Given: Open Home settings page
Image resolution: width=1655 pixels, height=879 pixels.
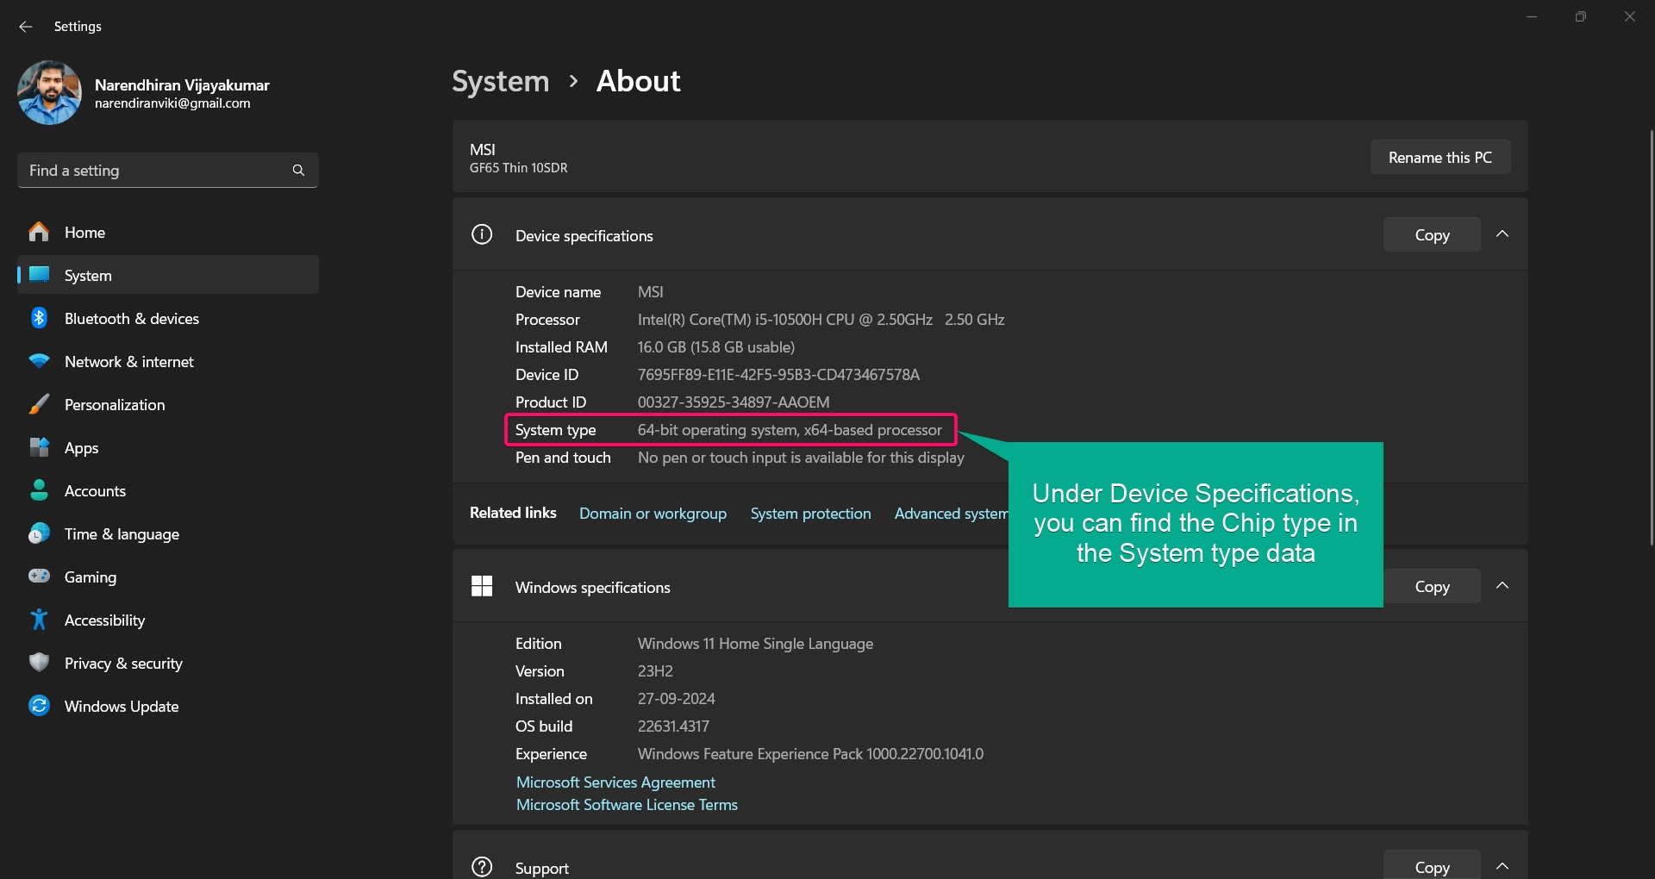Looking at the screenshot, I should point(168,232).
